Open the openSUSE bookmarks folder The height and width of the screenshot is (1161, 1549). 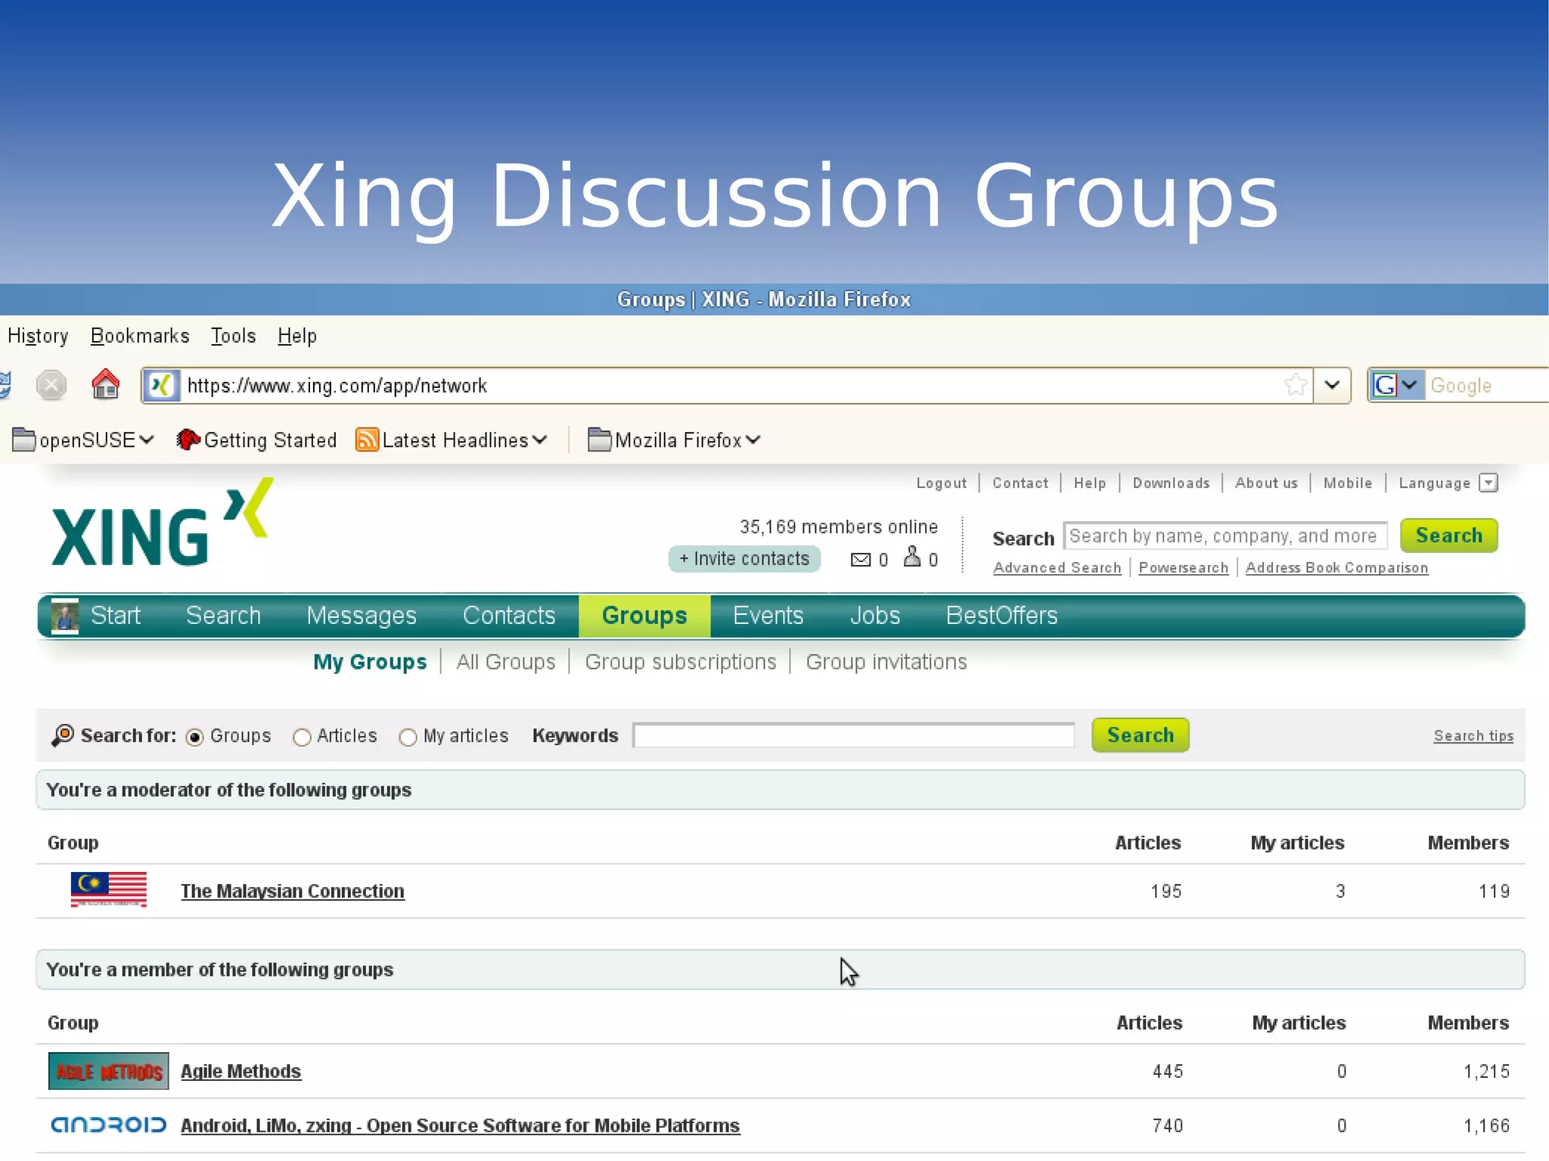84,440
